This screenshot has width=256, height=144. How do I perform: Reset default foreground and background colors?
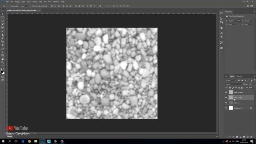(1, 69)
